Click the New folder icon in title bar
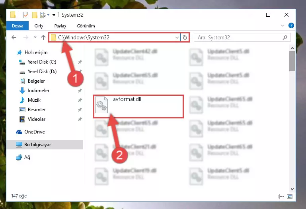The height and width of the screenshot is (209, 306). (35, 15)
